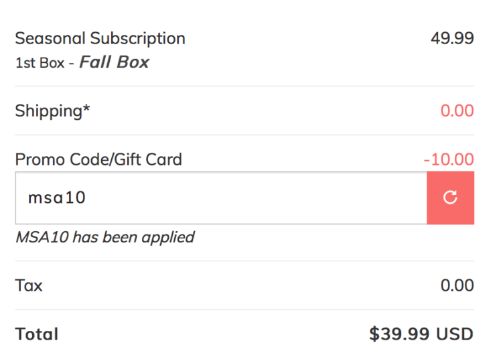
Task: Click the Tax label
Action: 29,285
